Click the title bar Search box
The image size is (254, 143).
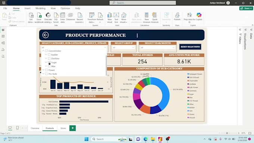[143, 3]
